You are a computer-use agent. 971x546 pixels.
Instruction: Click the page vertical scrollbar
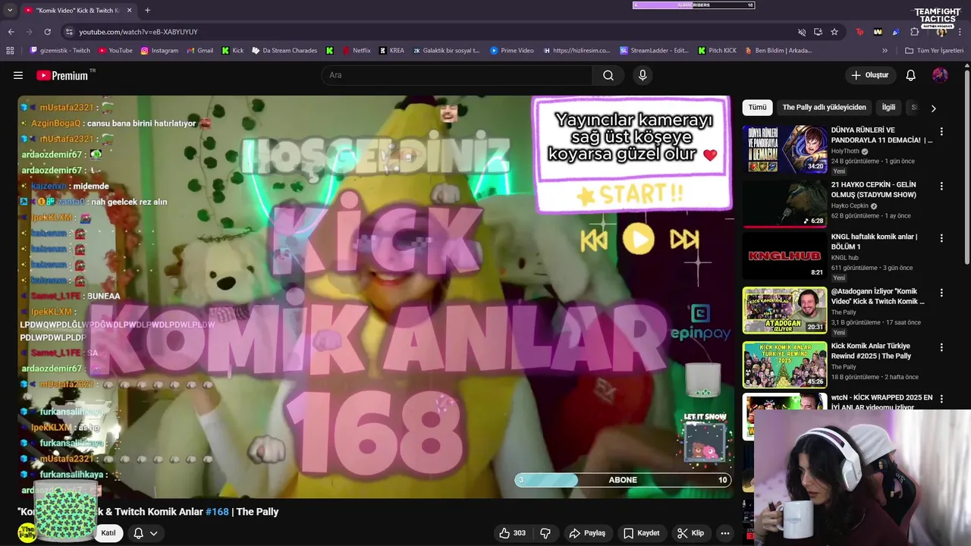(967, 167)
